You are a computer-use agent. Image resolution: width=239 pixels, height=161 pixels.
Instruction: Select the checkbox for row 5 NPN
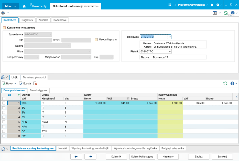(x=4, y=122)
